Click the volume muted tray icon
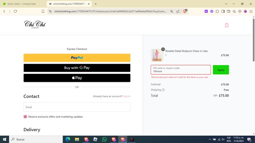The image size is (255, 143). tap(223, 139)
